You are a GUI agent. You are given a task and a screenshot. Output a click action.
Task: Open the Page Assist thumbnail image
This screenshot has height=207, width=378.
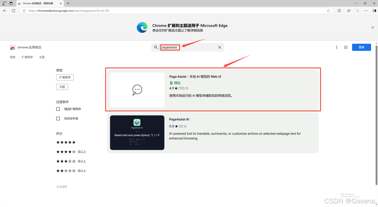[137, 90]
